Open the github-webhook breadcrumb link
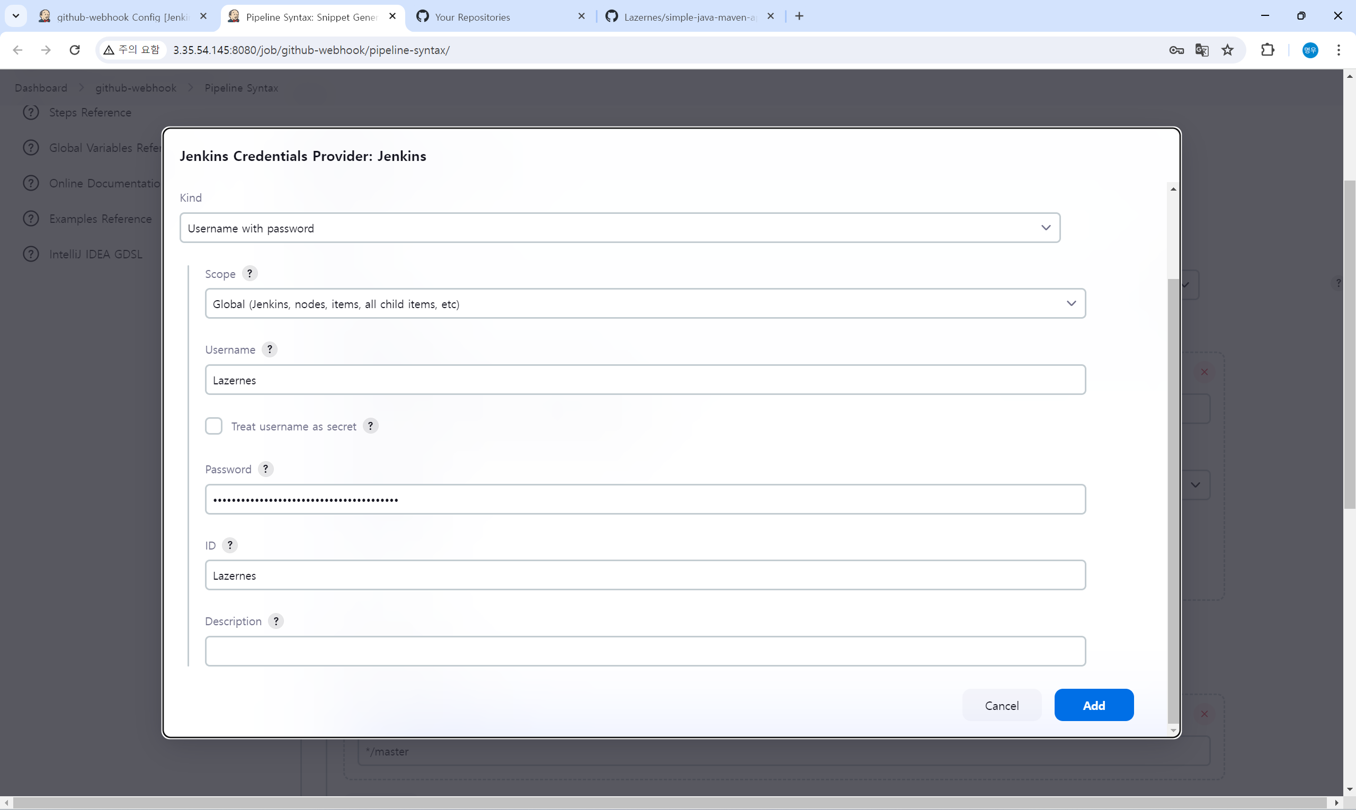This screenshot has width=1356, height=810. coord(136,88)
